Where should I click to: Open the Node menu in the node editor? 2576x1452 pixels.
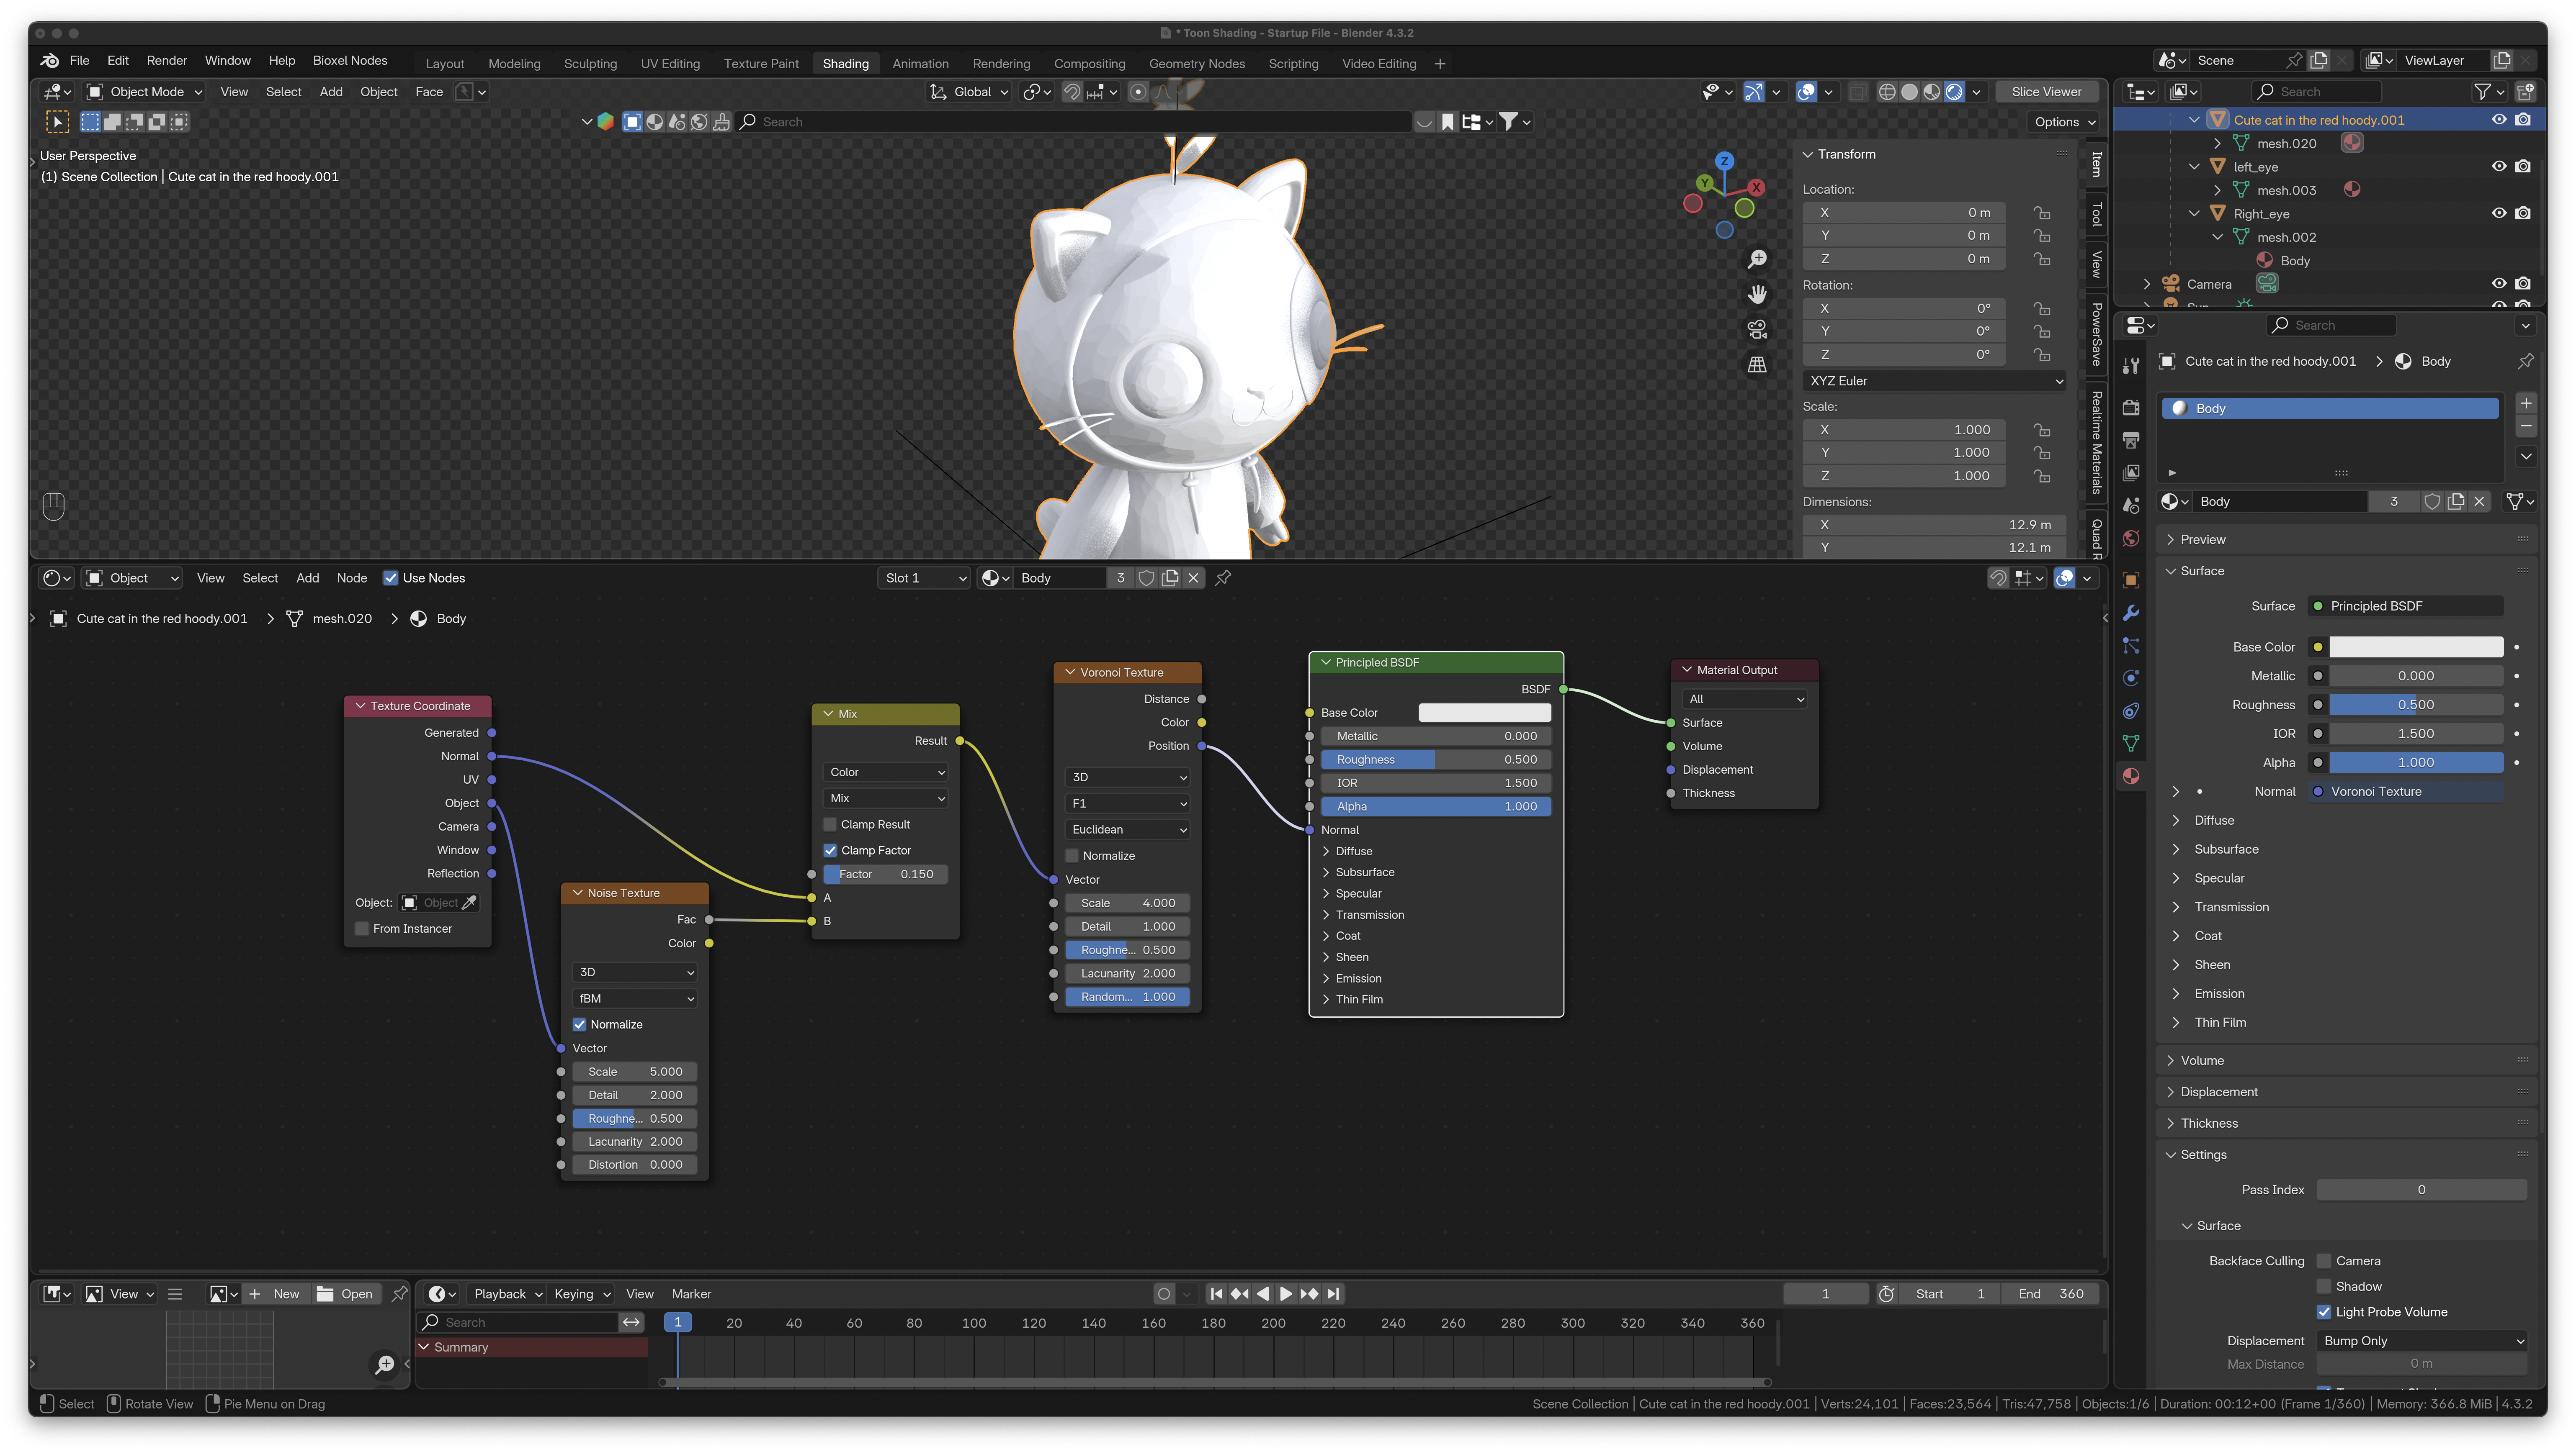click(352, 579)
